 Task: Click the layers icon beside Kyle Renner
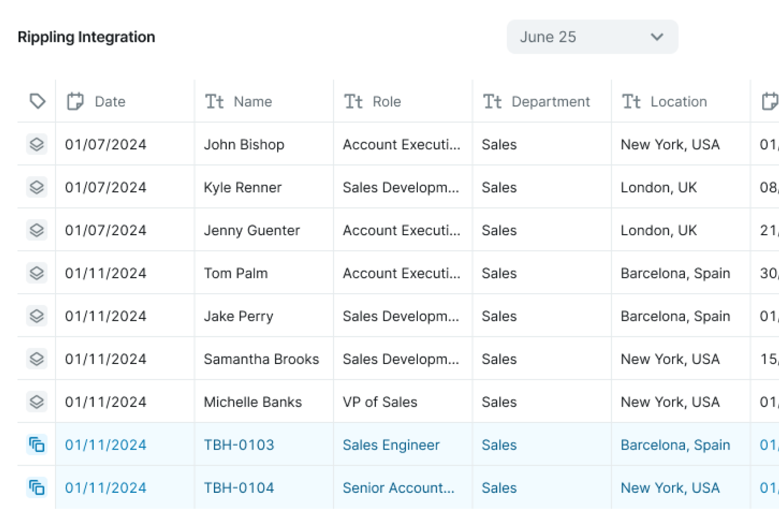37,187
